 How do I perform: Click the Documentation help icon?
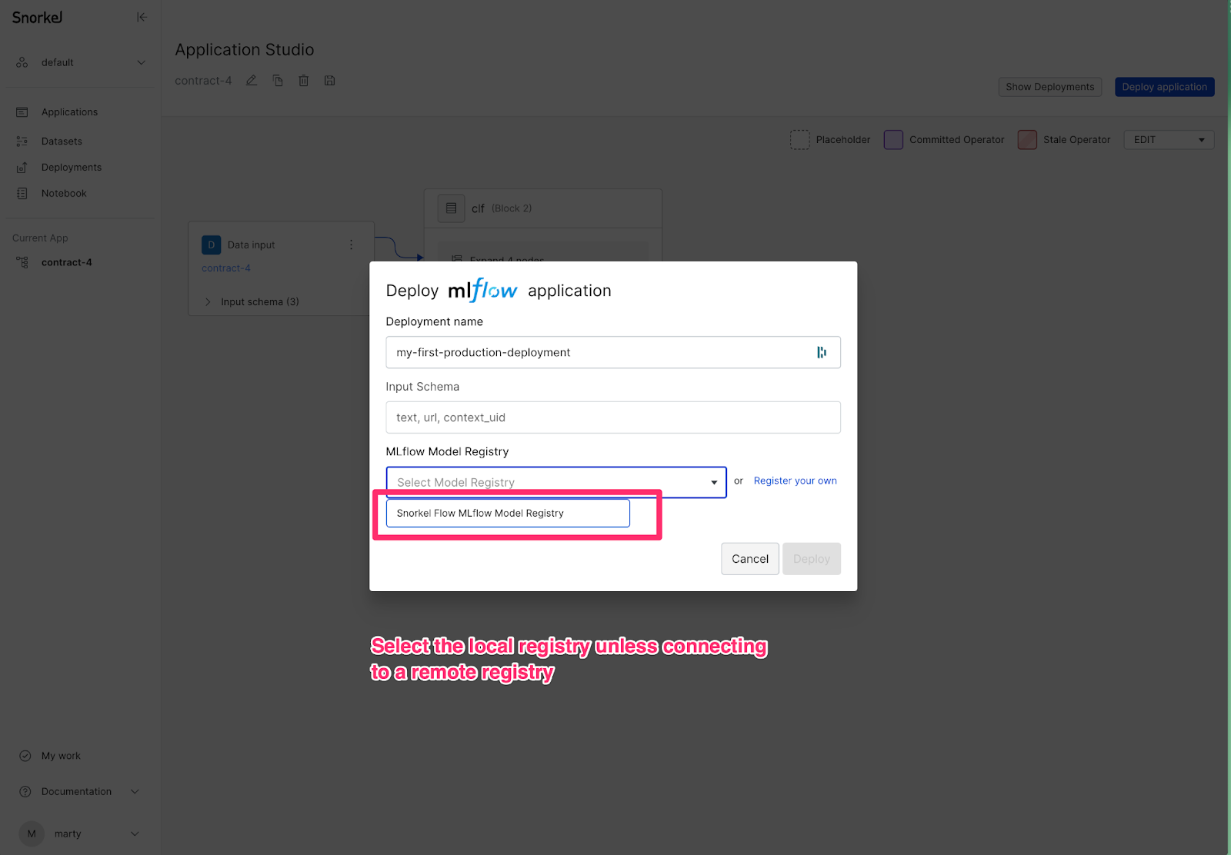coord(25,792)
